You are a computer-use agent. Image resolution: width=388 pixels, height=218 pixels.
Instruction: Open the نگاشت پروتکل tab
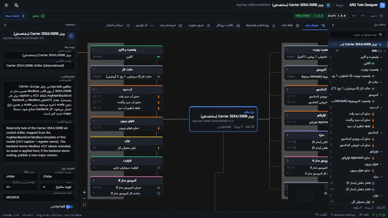coord(228,25)
